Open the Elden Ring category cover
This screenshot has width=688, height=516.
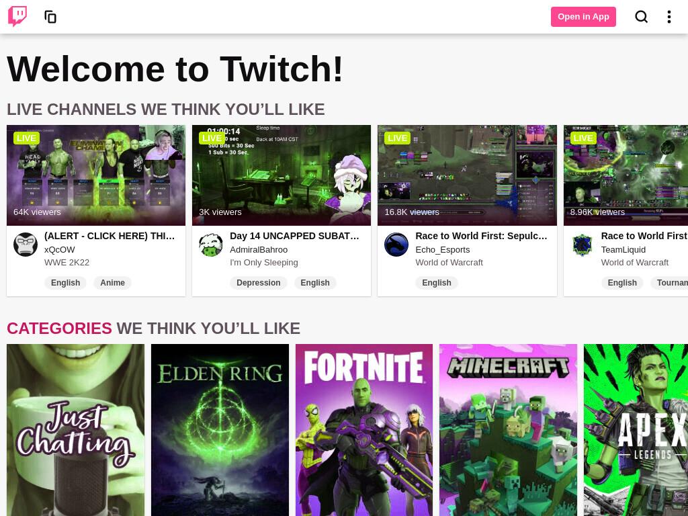pyautogui.click(x=220, y=430)
